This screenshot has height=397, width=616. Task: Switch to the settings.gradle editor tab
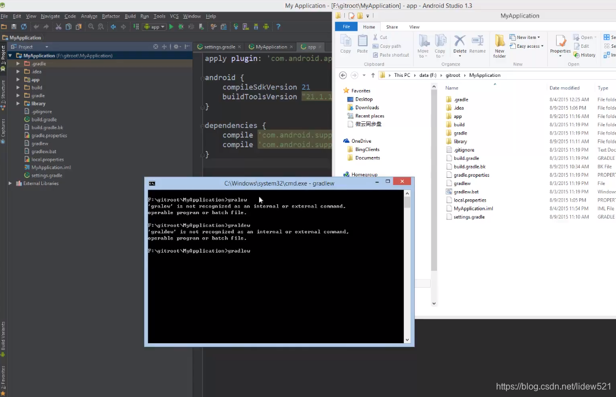click(x=219, y=47)
